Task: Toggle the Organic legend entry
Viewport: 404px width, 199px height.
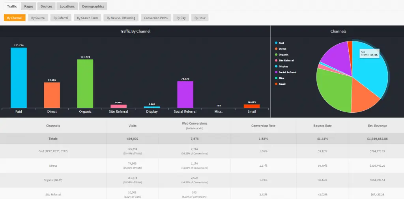Action: click(x=281, y=54)
